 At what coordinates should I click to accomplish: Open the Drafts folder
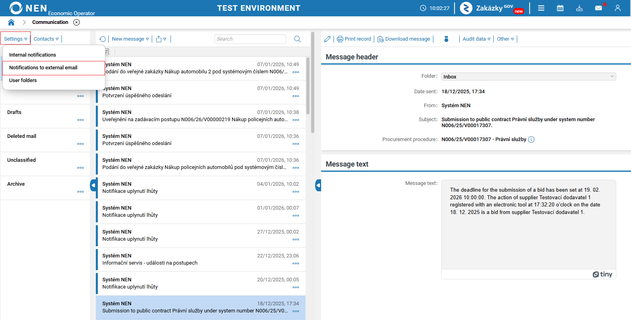pos(45,116)
